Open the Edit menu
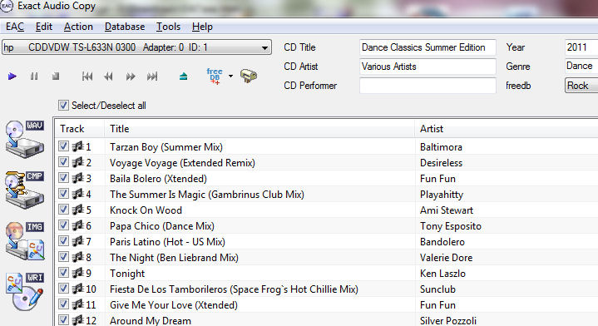The height and width of the screenshot is (326, 598). 44,27
